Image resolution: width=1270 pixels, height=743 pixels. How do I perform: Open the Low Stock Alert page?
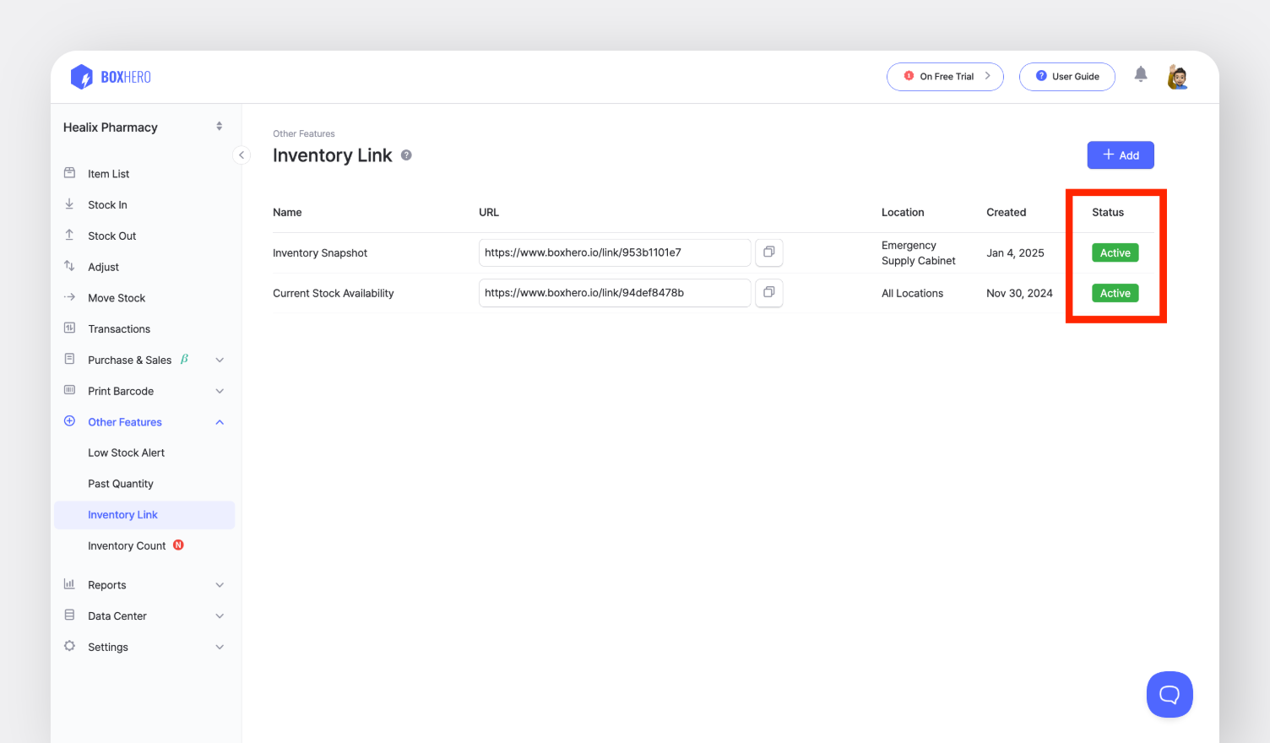click(126, 453)
